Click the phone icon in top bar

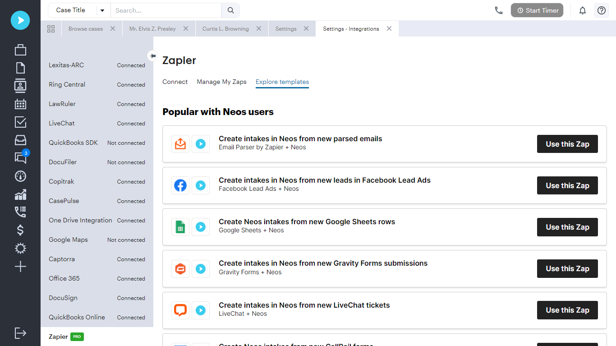click(498, 10)
